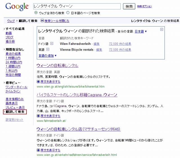Screen dimensions: 180x158
Task: Click the Vienna Bicycle rentals keyword text
Action: 76,50
